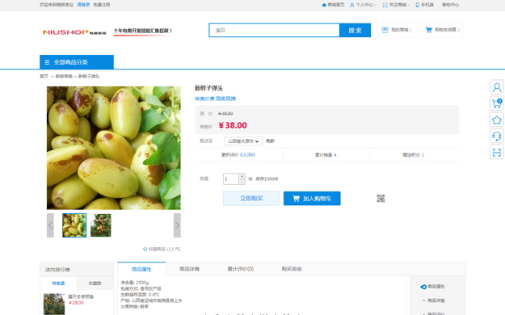Switch to the 购买咨询 tab

pyautogui.click(x=292, y=269)
